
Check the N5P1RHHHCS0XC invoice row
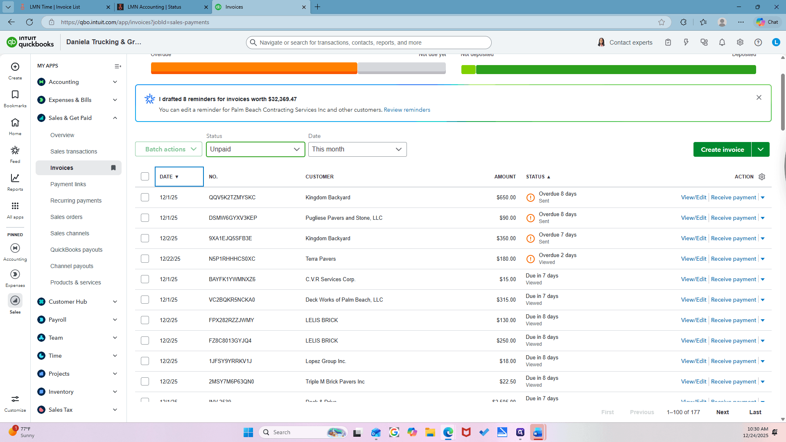click(x=145, y=259)
